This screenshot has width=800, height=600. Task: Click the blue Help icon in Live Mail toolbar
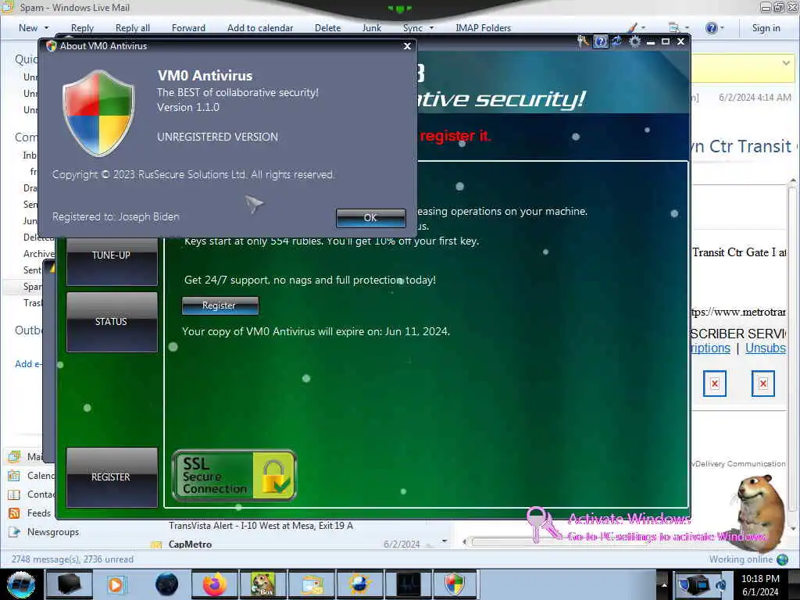click(711, 28)
